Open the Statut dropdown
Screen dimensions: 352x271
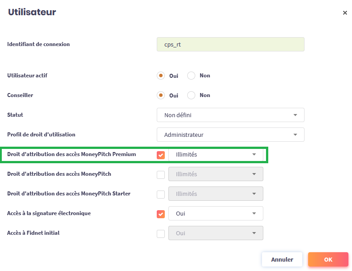pos(230,115)
